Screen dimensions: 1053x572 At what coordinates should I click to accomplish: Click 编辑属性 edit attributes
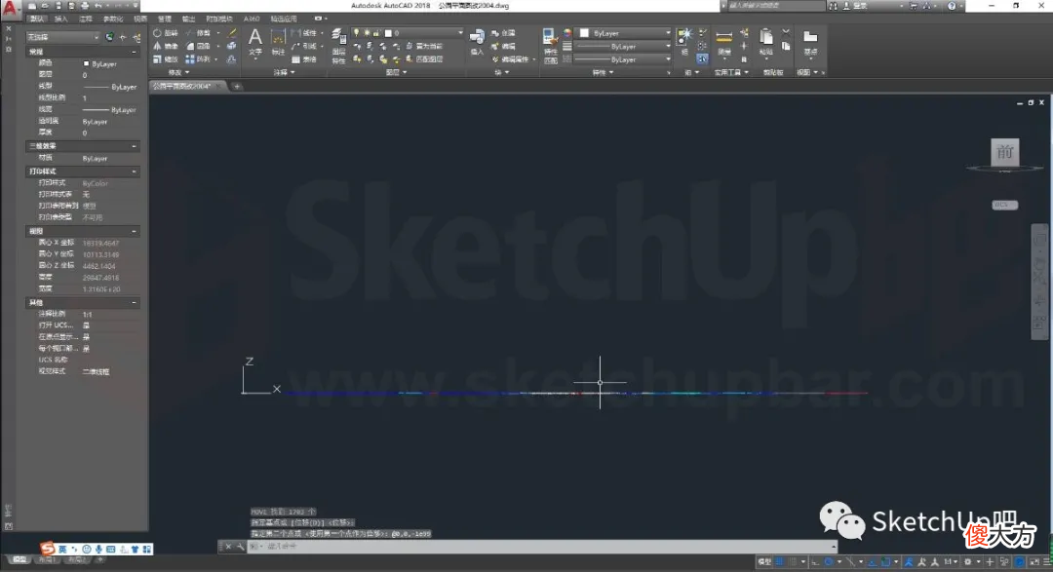pyautogui.click(x=511, y=59)
